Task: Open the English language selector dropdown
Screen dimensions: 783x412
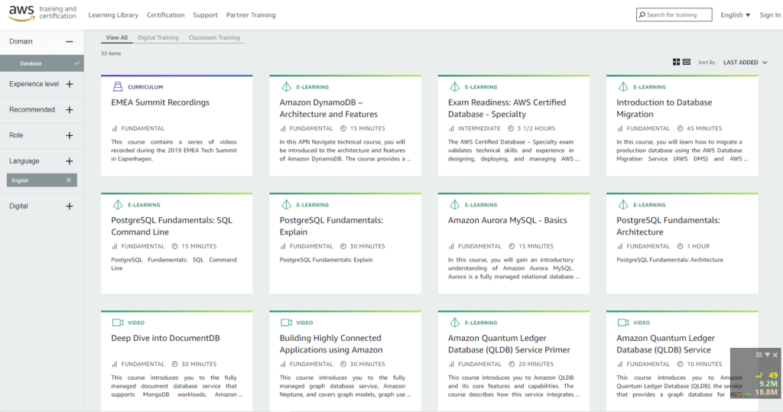Action: 735,15
